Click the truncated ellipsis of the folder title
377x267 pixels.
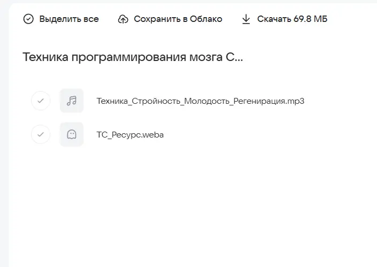tap(238, 58)
